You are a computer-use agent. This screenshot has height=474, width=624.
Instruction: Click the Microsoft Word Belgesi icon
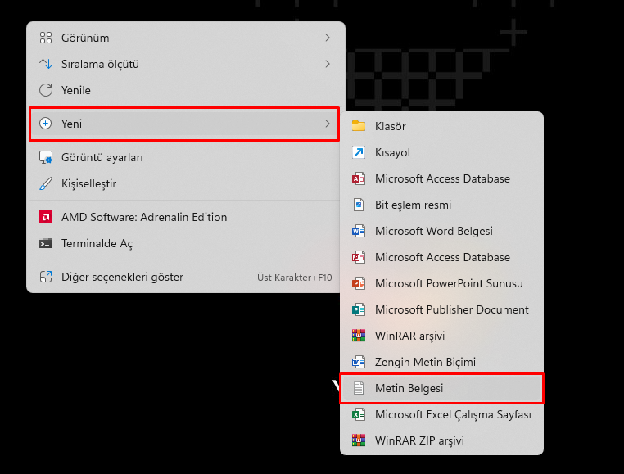click(358, 231)
